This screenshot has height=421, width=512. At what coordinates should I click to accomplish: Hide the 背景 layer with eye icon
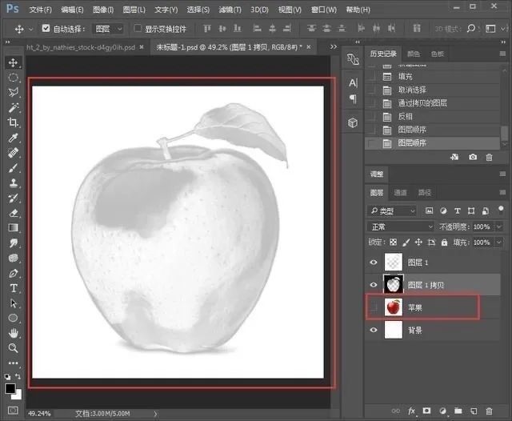pos(374,329)
